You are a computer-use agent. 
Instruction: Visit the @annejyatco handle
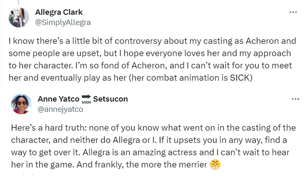click(x=60, y=109)
